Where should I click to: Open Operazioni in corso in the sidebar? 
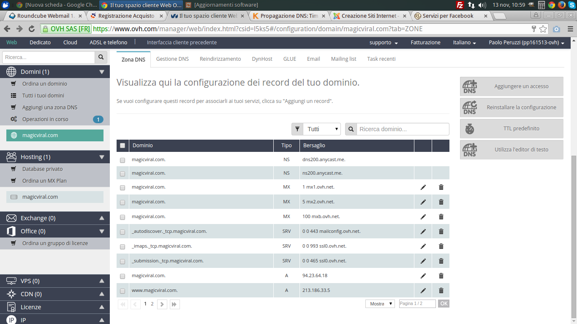tap(45, 119)
